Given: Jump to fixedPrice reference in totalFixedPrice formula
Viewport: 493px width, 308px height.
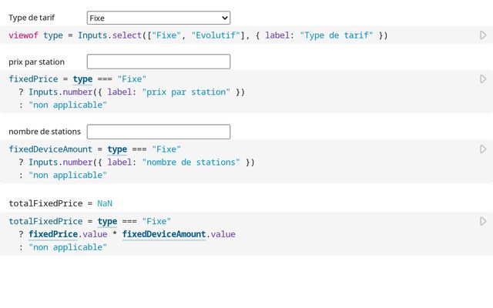Looking at the screenshot, I should point(53,234).
